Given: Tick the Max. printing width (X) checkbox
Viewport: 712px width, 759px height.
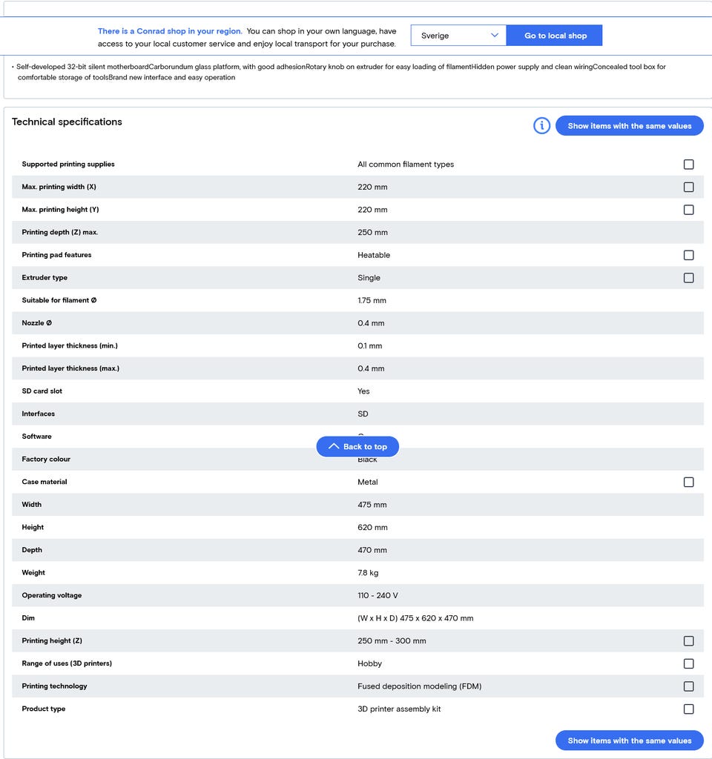Looking at the screenshot, I should (688, 188).
